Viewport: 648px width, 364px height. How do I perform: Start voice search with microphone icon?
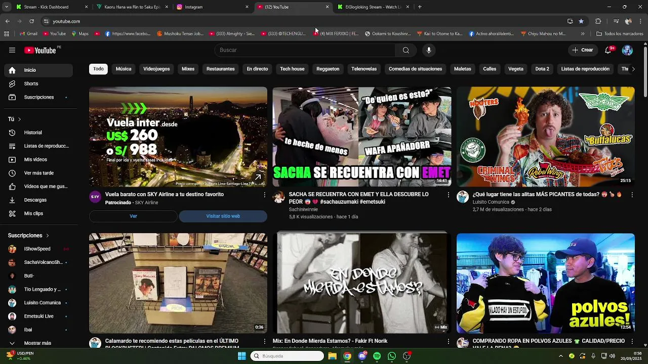(429, 50)
